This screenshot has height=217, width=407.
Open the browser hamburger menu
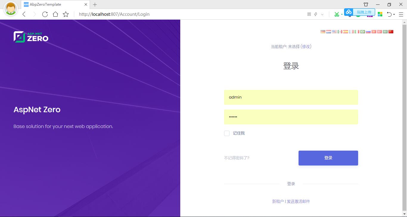(x=401, y=14)
